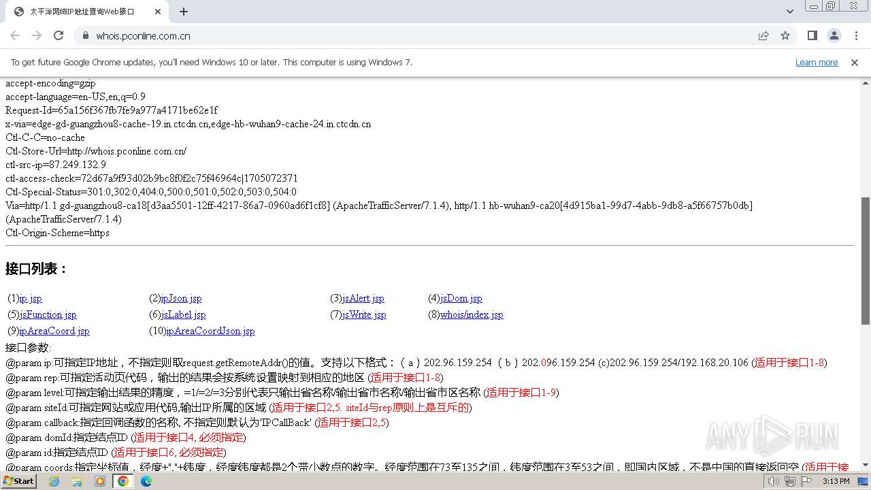Reload the whois.pconline.com.cn page
This screenshot has width=871, height=490.
click(59, 35)
